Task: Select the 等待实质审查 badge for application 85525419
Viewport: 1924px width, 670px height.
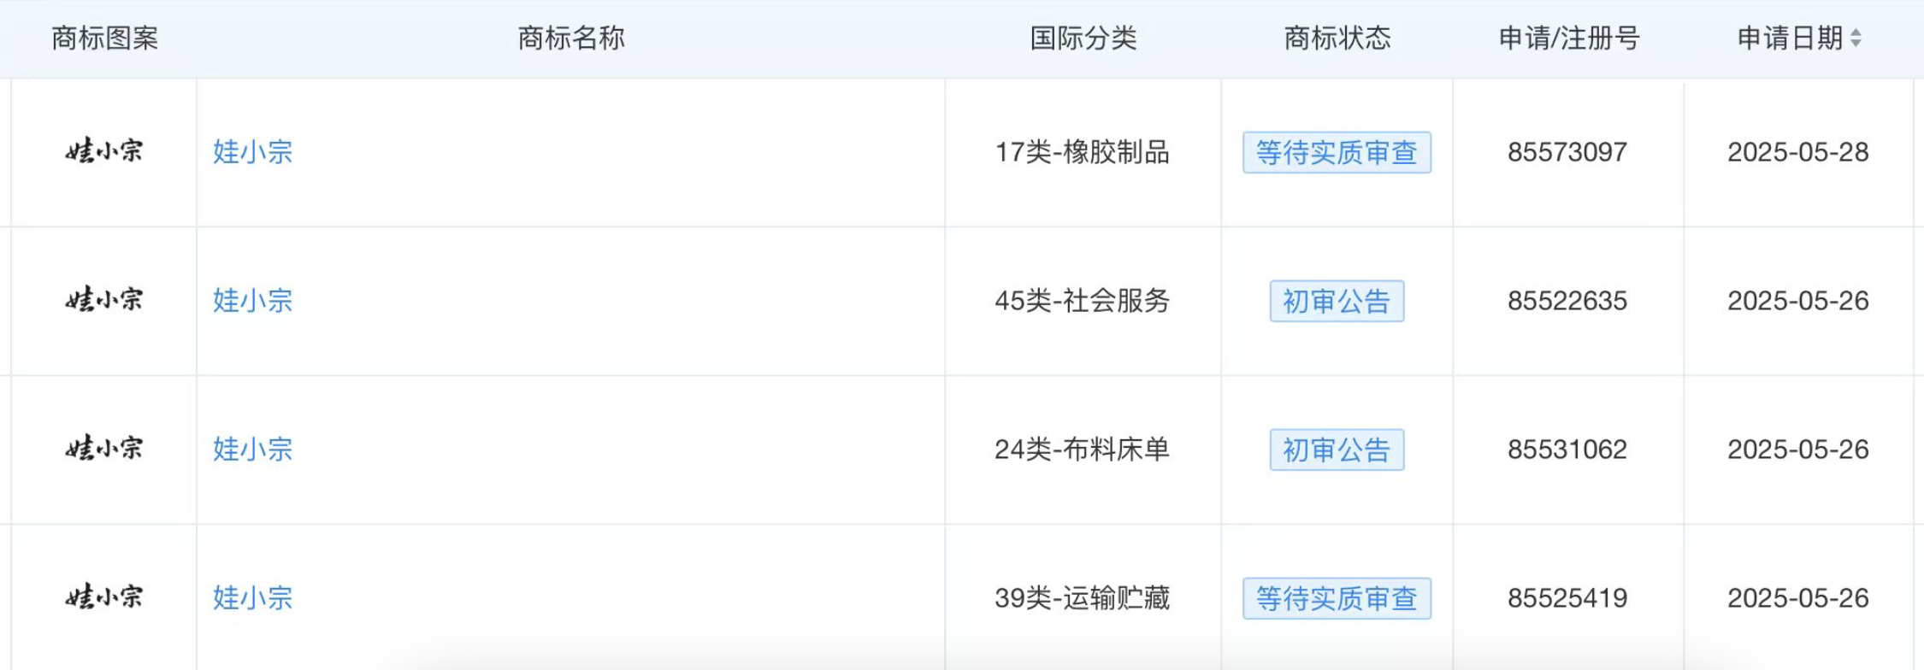Action: pos(1337,598)
